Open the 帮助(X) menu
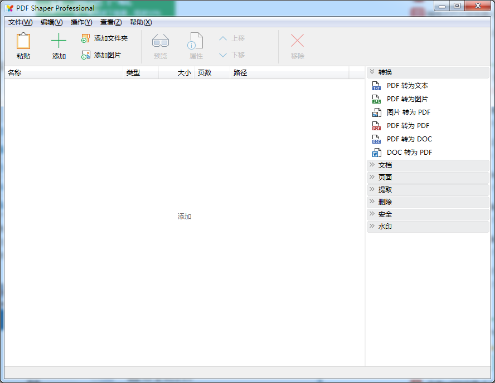The width and height of the screenshot is (495, 383). tap(141, 22)
